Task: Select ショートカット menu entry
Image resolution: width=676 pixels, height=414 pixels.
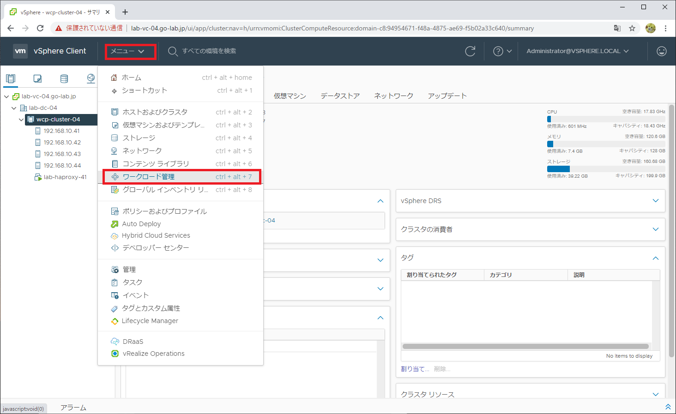Action: click(x=181, y=90)
